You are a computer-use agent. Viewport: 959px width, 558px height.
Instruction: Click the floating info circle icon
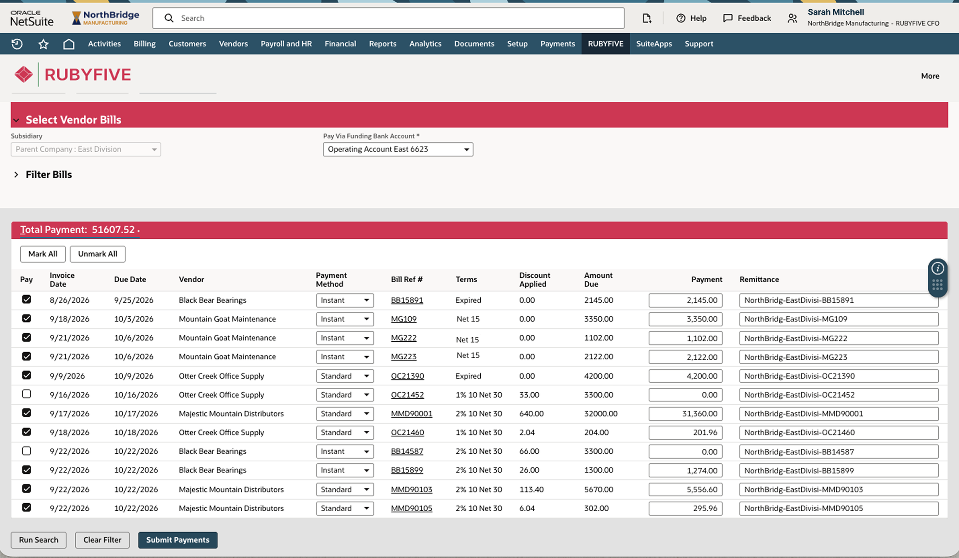(x=938, y=268)
